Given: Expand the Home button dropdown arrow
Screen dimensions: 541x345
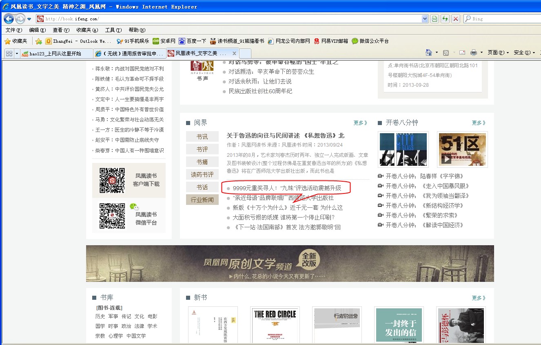Looking at the screenshot, I should tap(437, 53).
